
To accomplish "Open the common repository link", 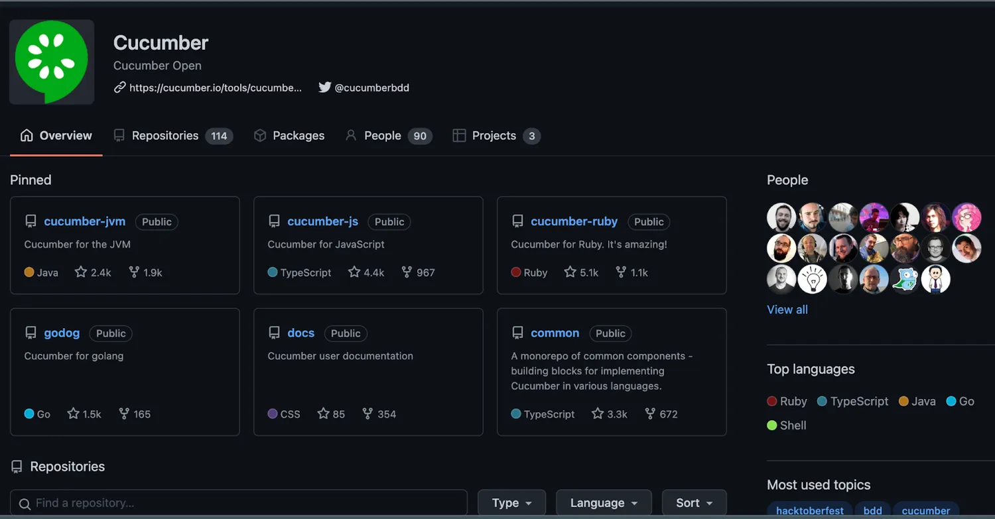I will point(555,333).
